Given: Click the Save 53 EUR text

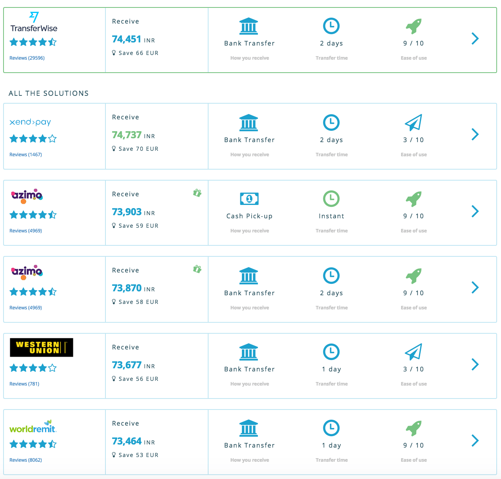Looking at the screenshot, I should [x=138, y=455].
